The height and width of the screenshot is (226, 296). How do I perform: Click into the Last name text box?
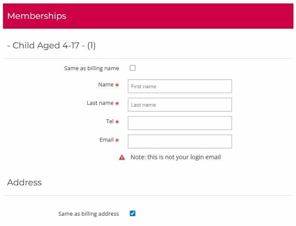point(180,104)
